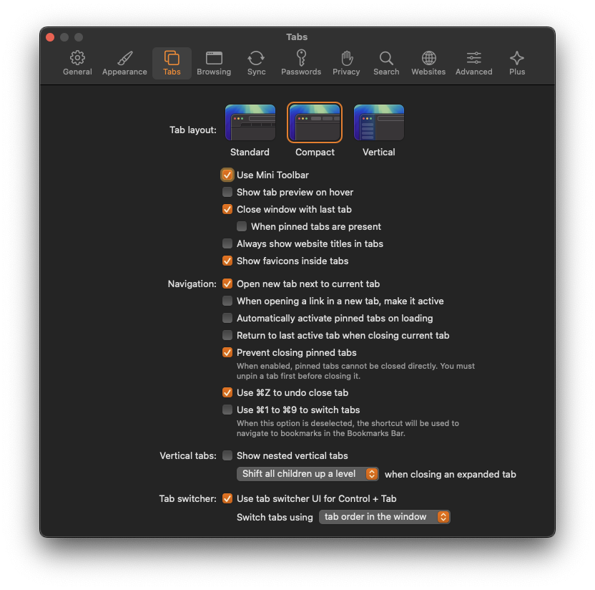Image resolution: width=595 pixels, height=590 pixels.
Task: Open the Advanced sliders icon
Action: click(x=473, y=57)
